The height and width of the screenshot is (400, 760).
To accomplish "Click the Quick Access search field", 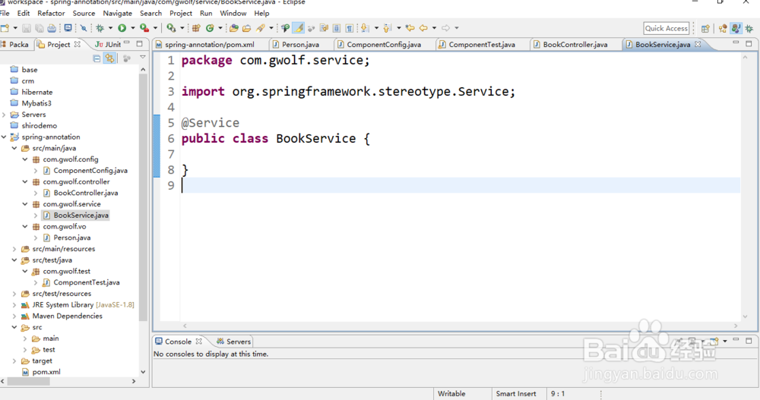I will pyautogui.click(x=667, y=29).
